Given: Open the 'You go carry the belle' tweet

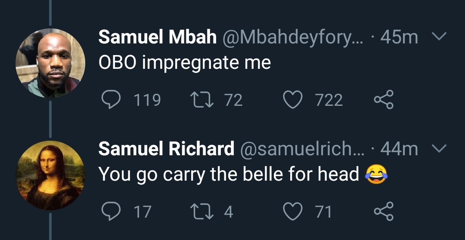Looking at the screenshot, I should tap(243, 174).
